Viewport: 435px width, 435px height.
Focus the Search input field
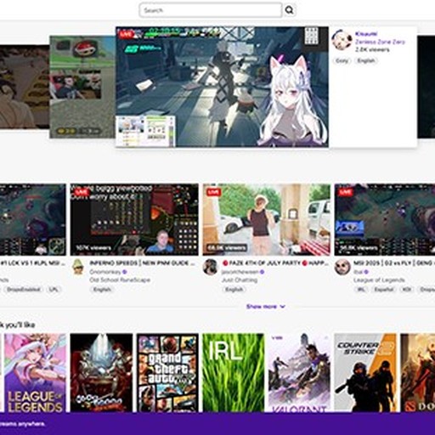click(x=211, y=10)
